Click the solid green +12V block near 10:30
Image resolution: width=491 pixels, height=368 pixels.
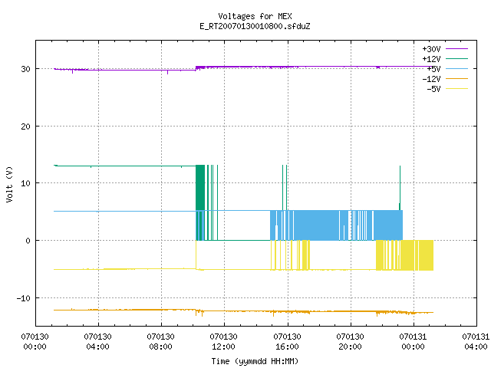click(x=200, y=188)
